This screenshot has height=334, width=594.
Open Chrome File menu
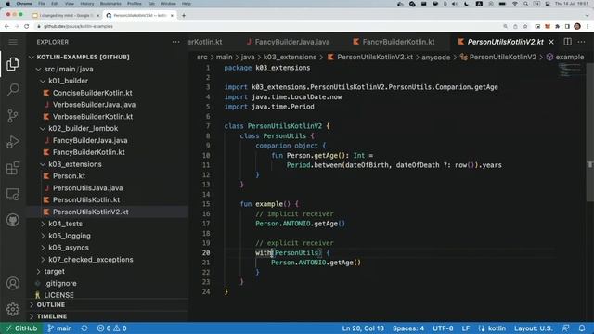tap(42, 4)
